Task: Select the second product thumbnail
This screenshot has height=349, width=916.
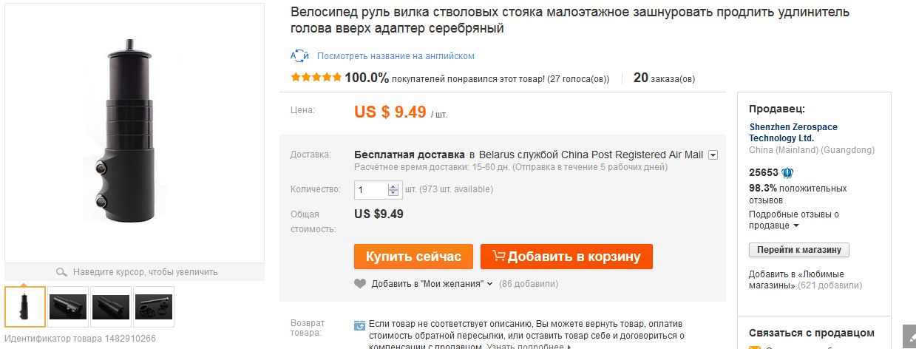Action: coord(68,307)
